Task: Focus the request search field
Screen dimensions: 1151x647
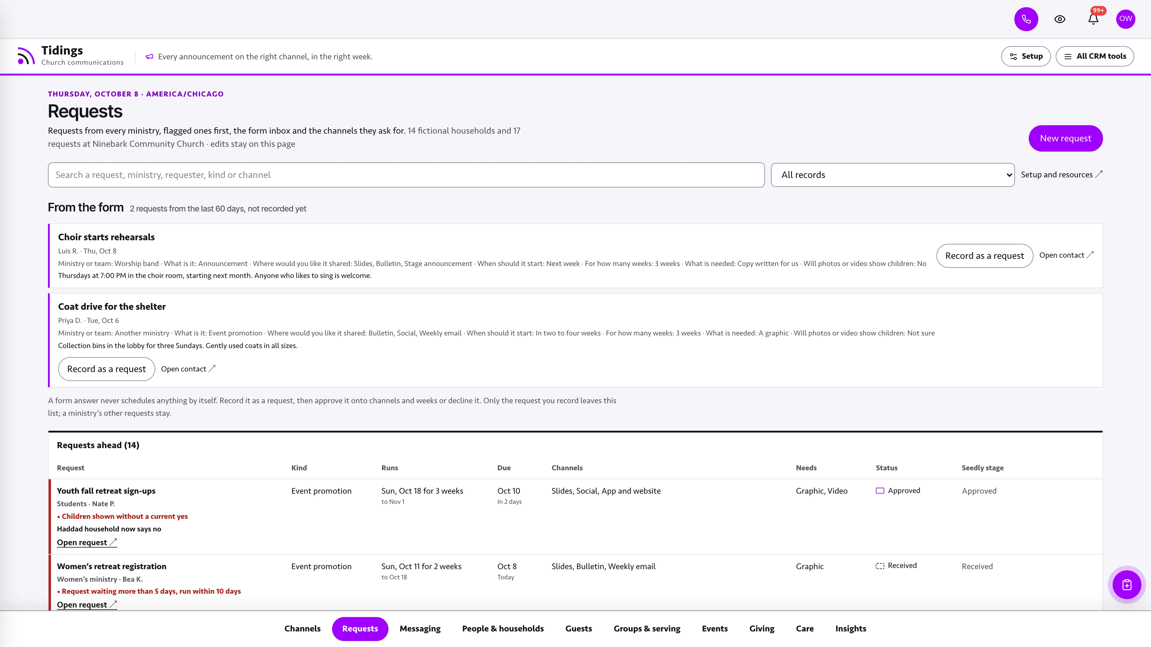Action: [406, 175]
